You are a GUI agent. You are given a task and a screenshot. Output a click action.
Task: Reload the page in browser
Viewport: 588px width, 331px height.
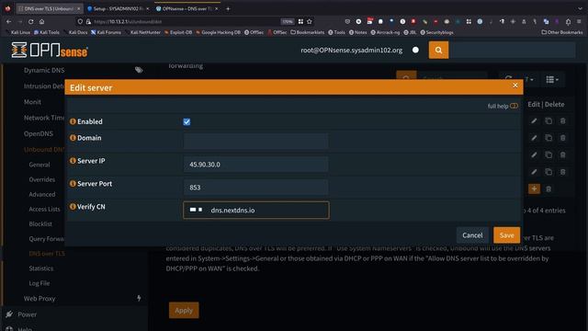click(x=30, y=22)
